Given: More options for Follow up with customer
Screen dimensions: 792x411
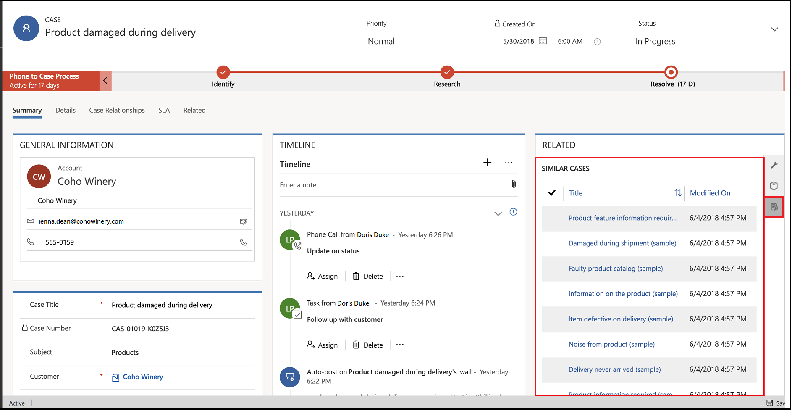Looking at the screenshot, I should [x=400, y=345].
